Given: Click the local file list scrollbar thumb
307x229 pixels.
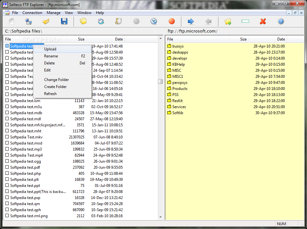Looking at the screenshot, I should tap(160, 81).
